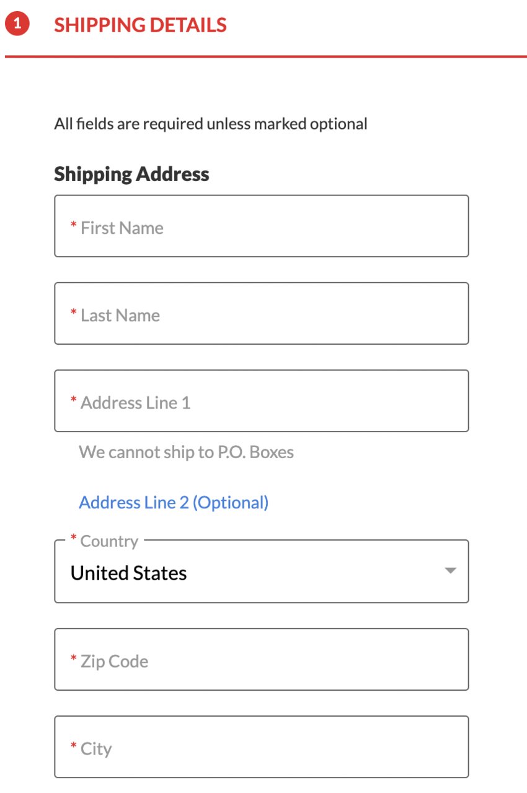
Task: Click the required fields notice text
Action: pos(211,123)
